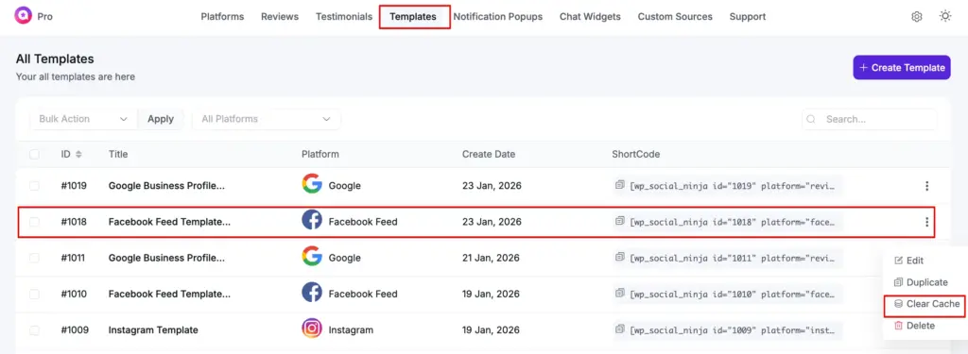Open Facebook Feed Template #1018 title
The width and height of the screenshot is (968, 354).
[x=170, y=222]
